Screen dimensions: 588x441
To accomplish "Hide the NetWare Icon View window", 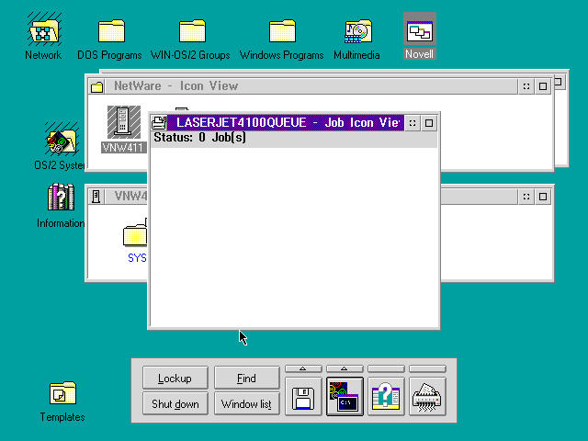I will point(526,86).
